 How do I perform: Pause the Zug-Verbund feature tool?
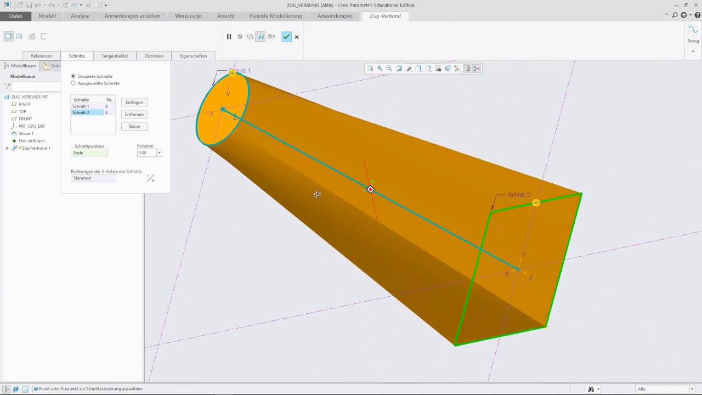[229, 37]
